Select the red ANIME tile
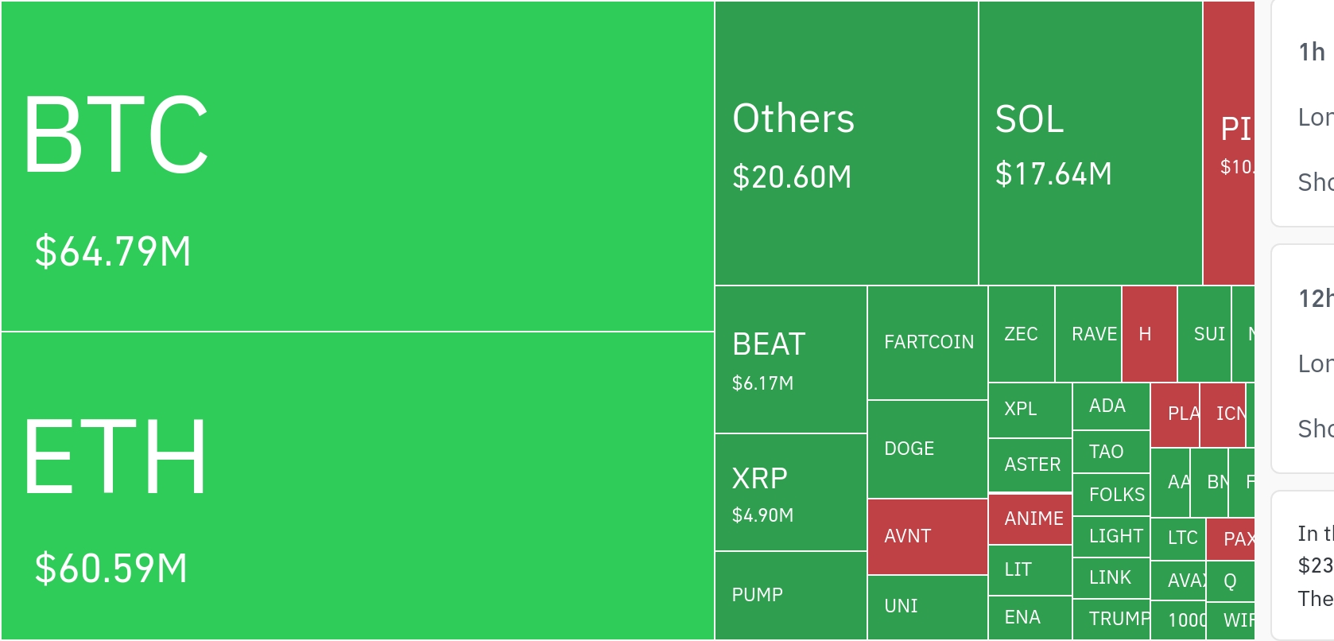Image resolution: width=1334 pixels, height=641 pixels. coord(1030,519)
